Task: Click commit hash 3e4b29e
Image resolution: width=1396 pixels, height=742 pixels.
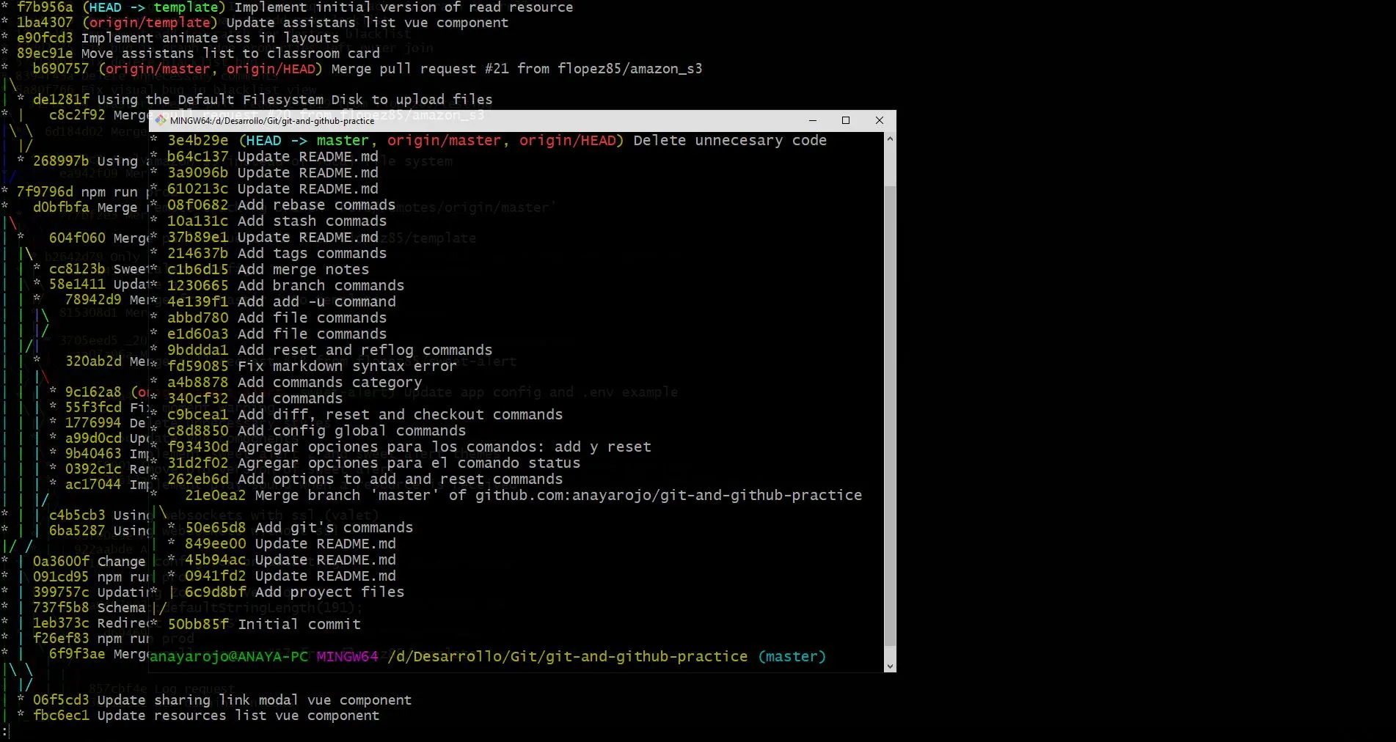Action: tap(198, 140)
